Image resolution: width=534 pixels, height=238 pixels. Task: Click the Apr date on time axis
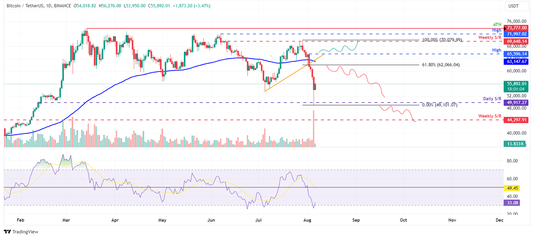pyautogui.click(x=115, y=220)
